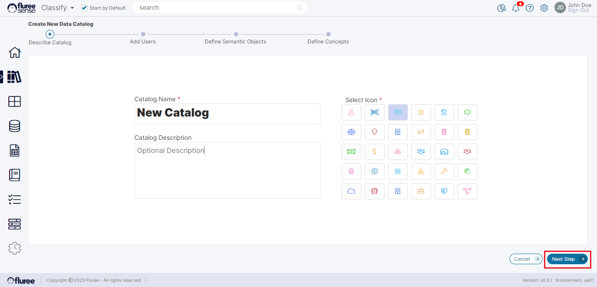This screenshot has width=597, height=287.
Task: Toggle the Start by Default checkbox
Action: tap(85, 8)
